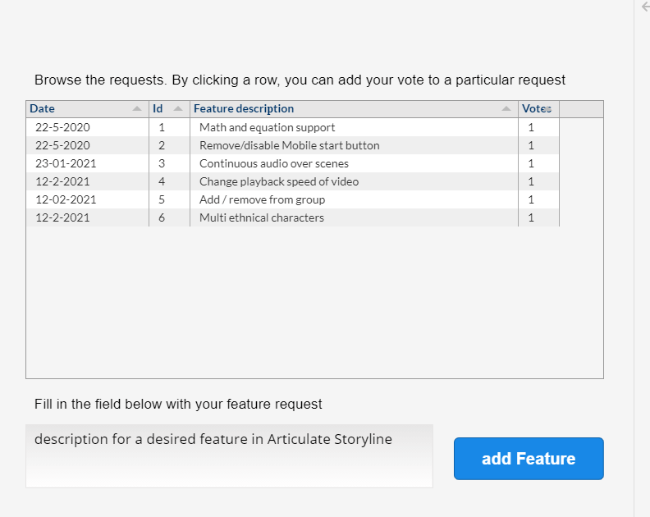Select Change playback speed of video request

[x=278, y=181]
